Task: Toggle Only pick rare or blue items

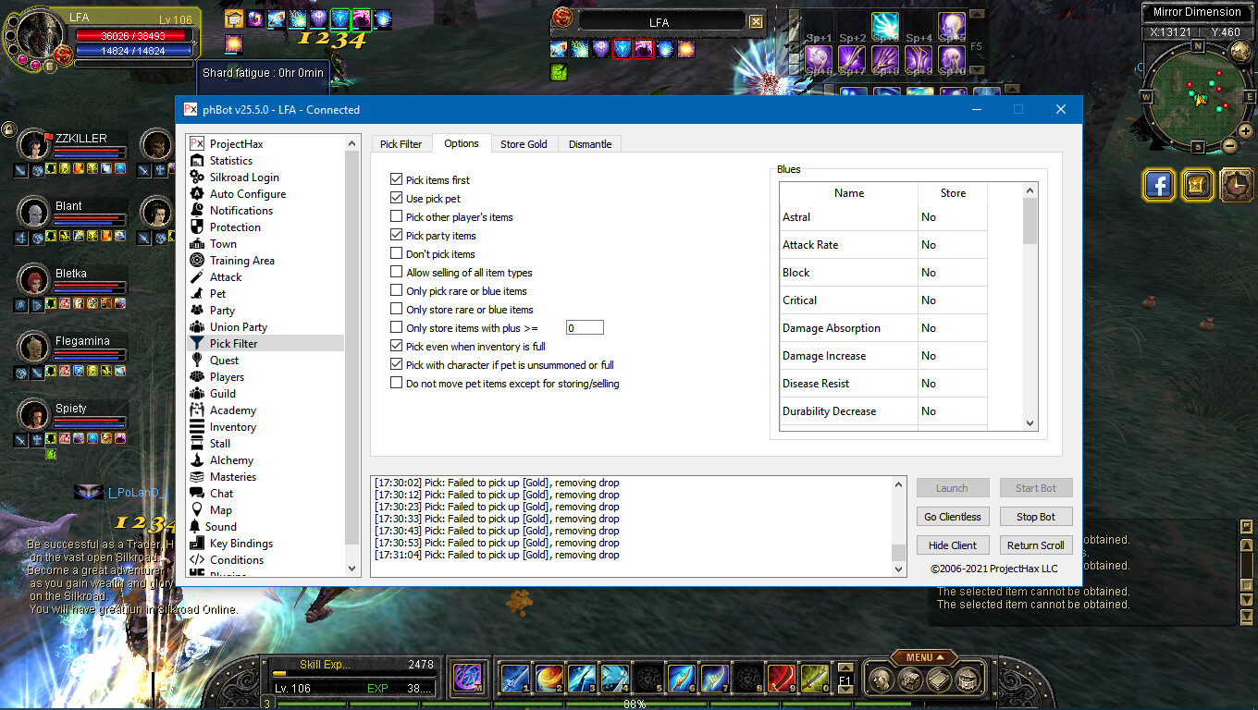Action: pos(397,291)
